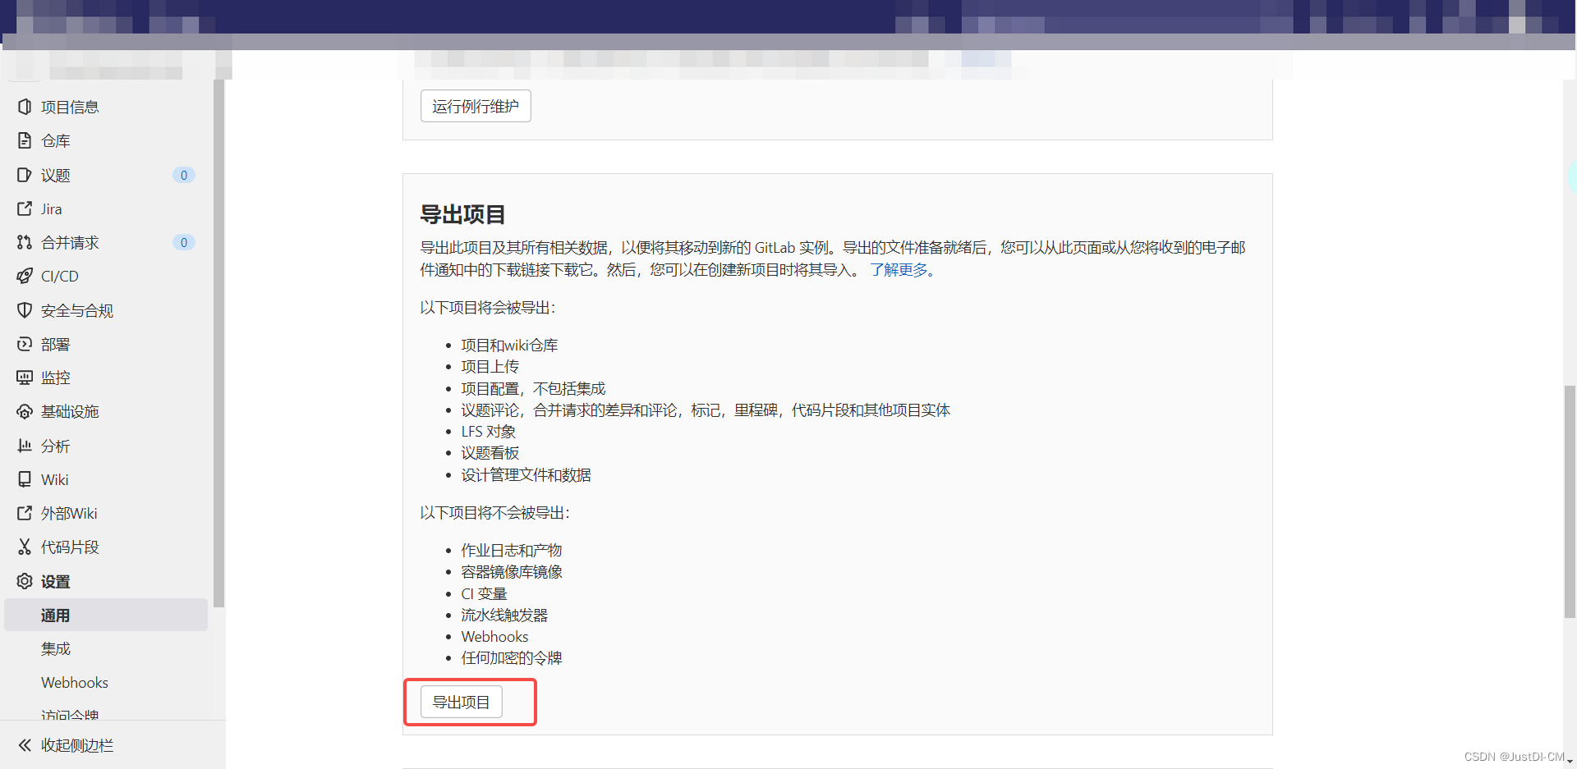Open the 了解更多 learn more link

pyautogui.click(x=899, y=269)
